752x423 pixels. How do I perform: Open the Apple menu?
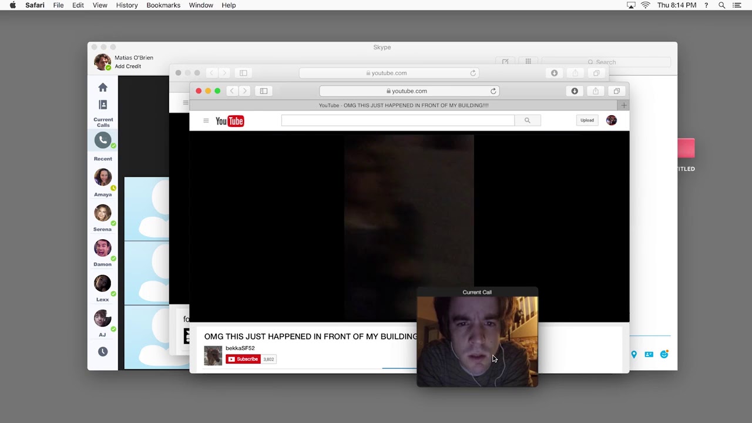[12, 5]
